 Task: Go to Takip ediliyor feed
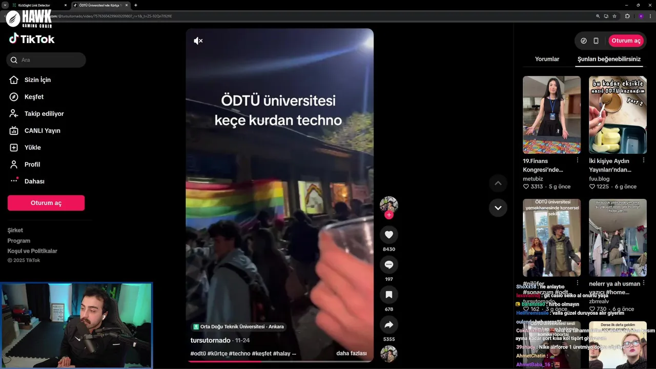pyautogui.click(x=44, y=114)
